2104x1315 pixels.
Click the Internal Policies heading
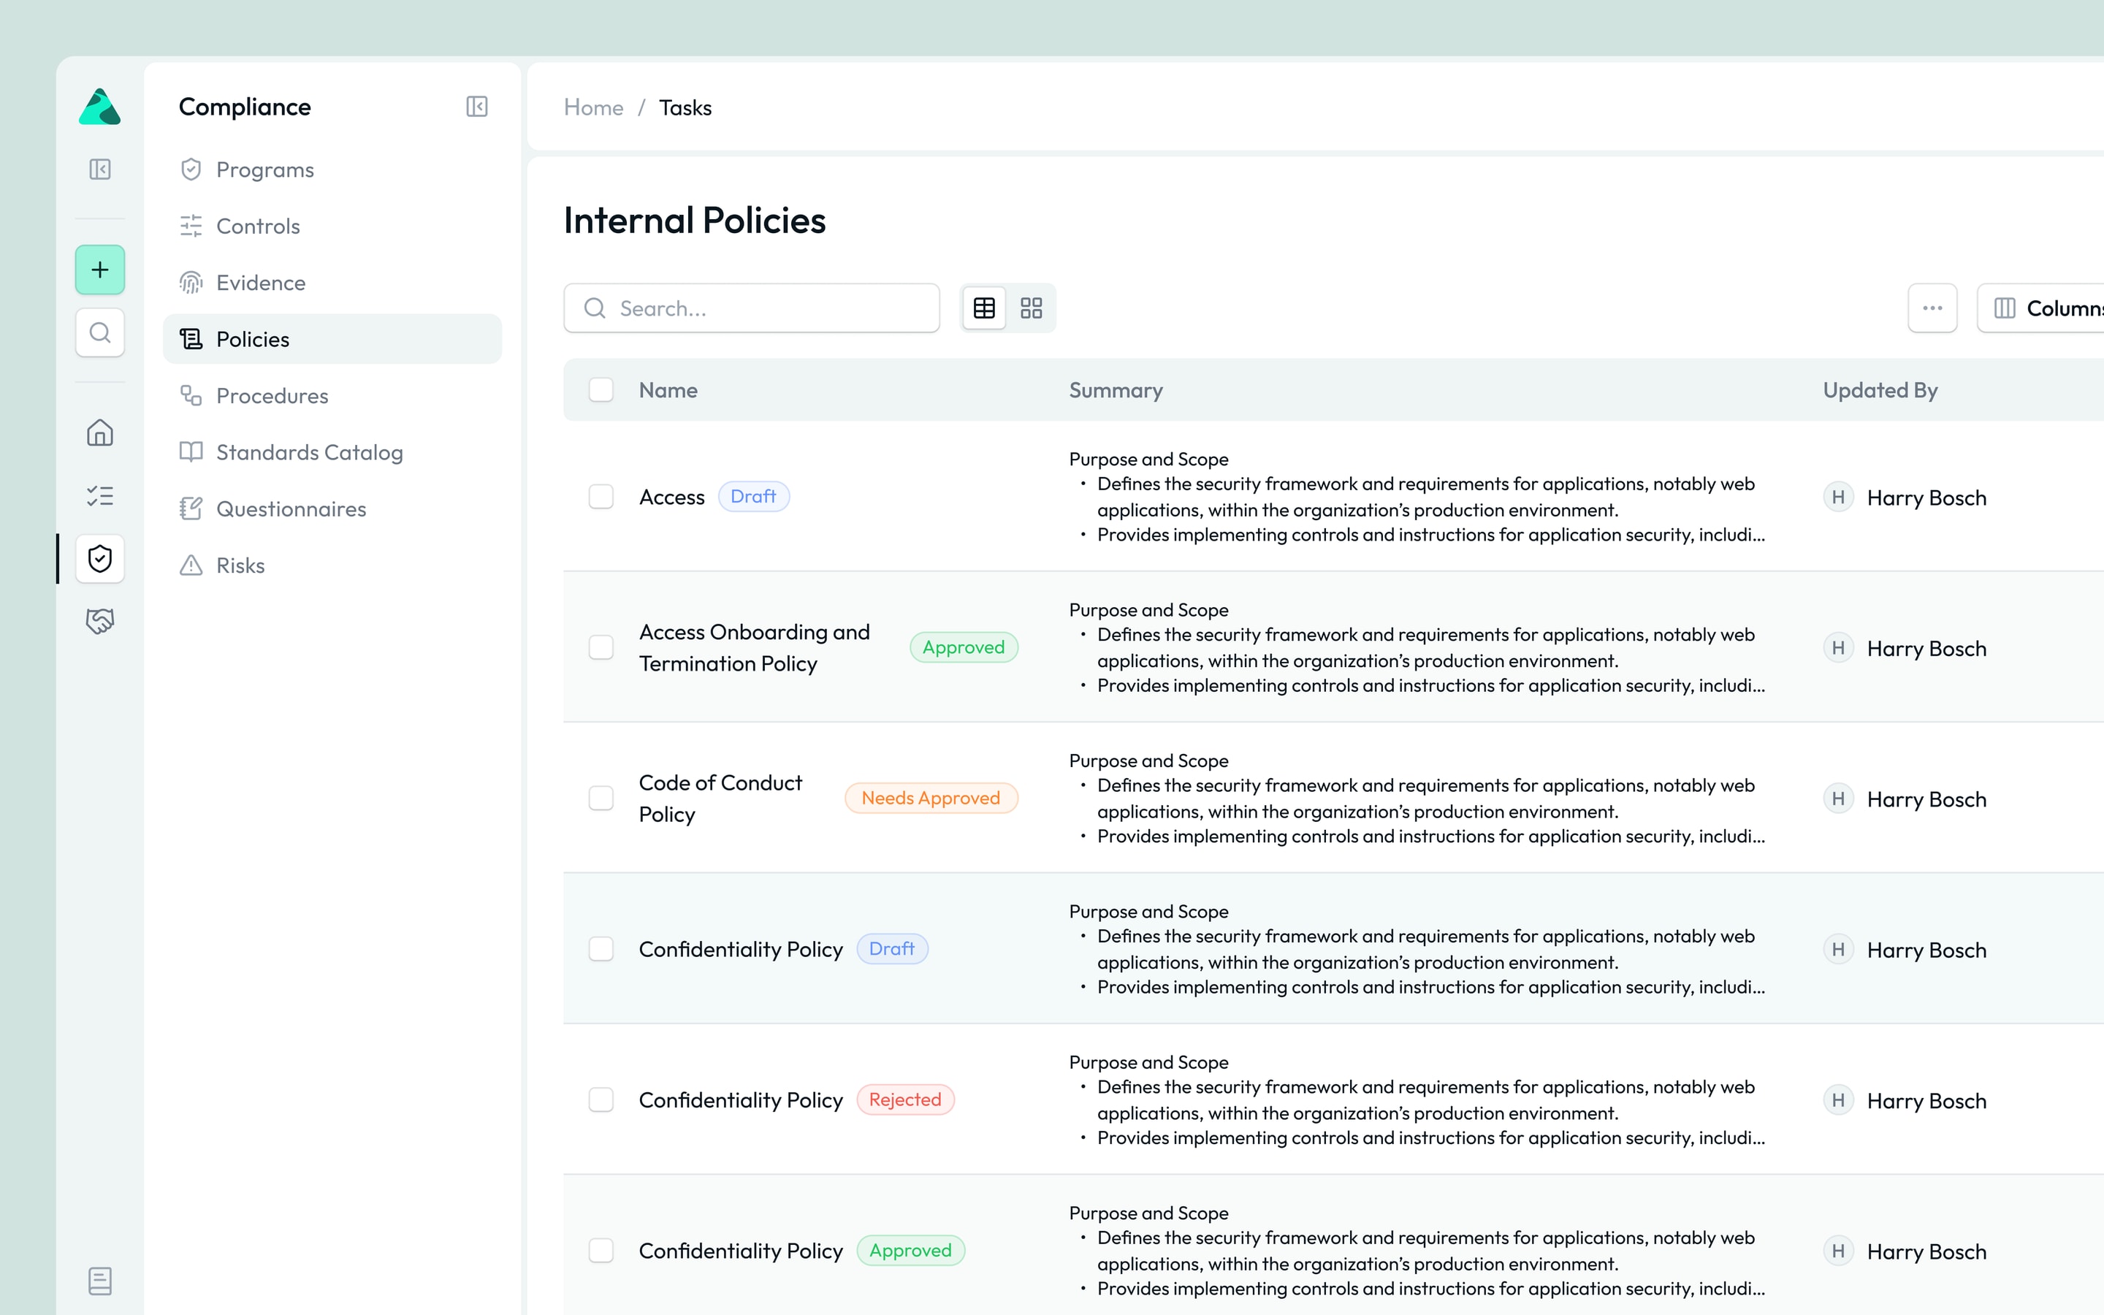pos(695,220)
